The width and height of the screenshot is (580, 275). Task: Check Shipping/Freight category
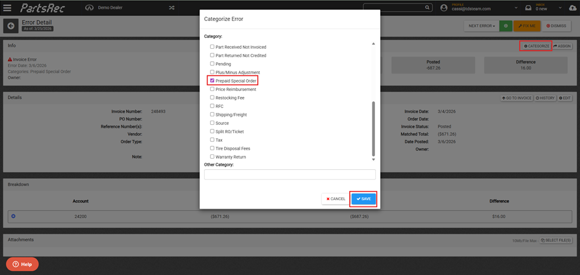(x=212, y=115)
